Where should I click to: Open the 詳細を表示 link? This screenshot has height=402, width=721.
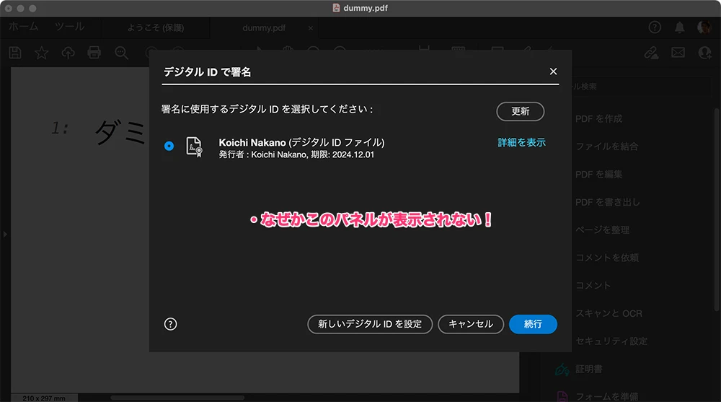pos(521,143)
